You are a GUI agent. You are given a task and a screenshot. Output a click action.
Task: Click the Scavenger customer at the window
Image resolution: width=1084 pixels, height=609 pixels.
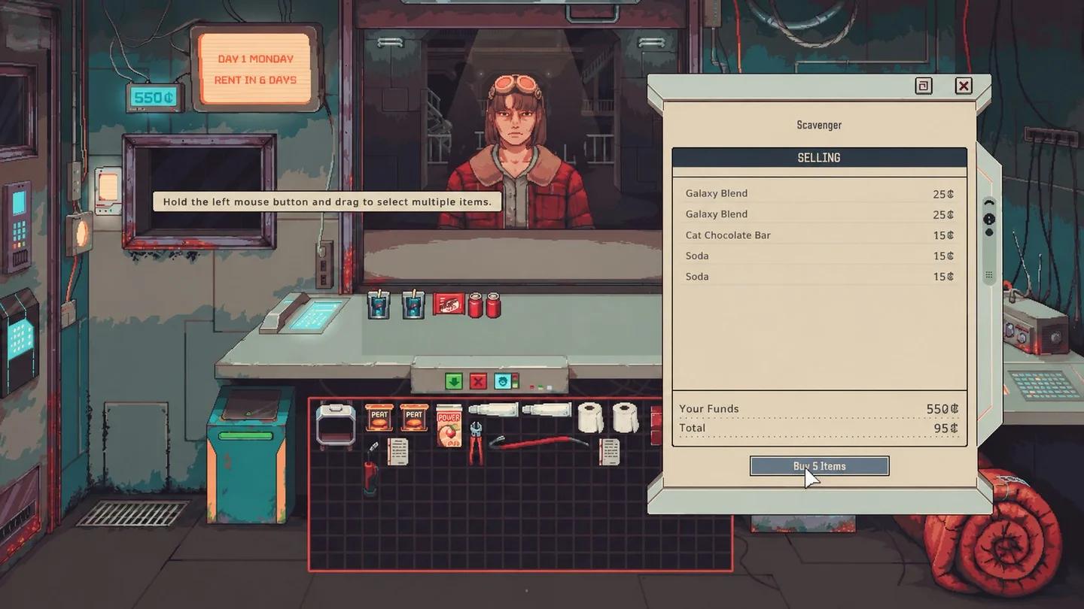pos(516,153)
